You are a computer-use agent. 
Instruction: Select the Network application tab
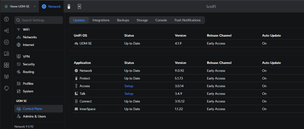[51, 7]
